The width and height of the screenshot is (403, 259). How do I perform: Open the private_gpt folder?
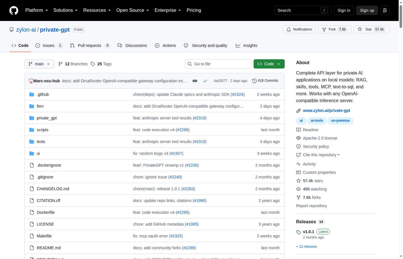47,118
